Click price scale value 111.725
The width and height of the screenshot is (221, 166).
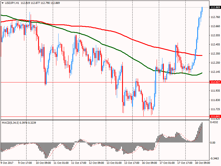tap(215, 109)
